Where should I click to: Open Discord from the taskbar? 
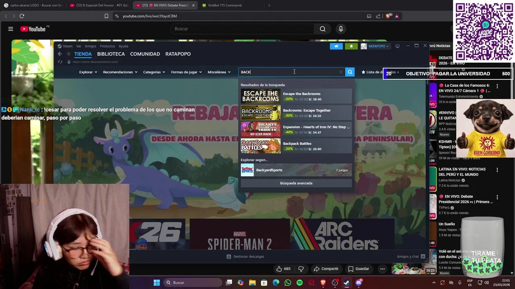point(358,283)
